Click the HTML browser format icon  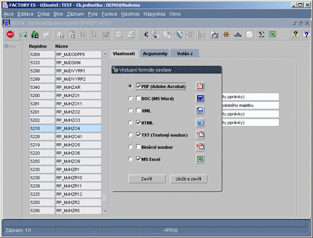pyautogui.click(x=200, y=123)
